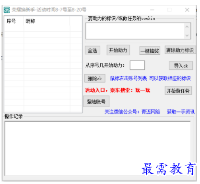This screenshot has height=184, width=200.
Task: Click blue text 鼠标右击账号列表
Action: point(129,78)
